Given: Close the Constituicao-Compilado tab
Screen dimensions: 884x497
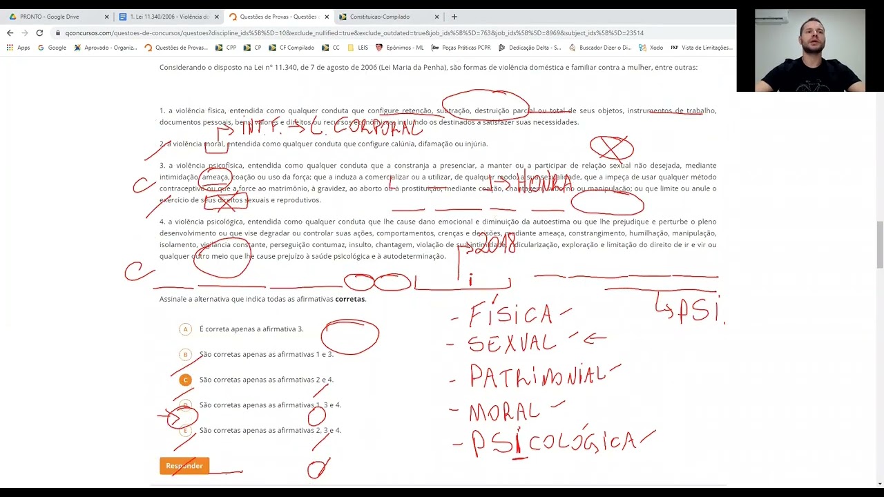Looking at the screenshot, I should pos(436,17).
